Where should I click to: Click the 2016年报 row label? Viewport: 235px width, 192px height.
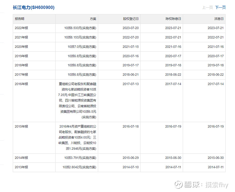pyautogui.click(x=21, y=84)
